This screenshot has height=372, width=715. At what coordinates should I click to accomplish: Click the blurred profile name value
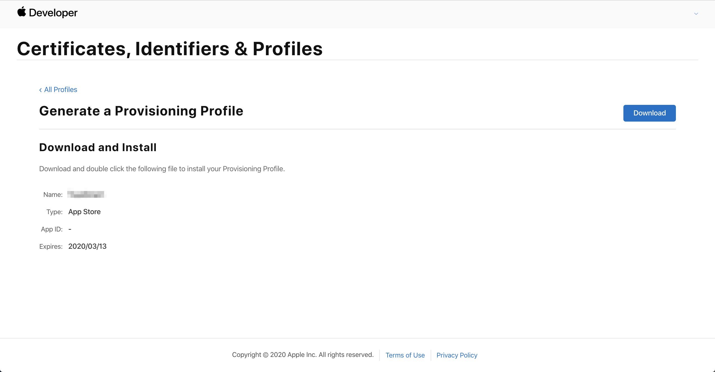[86, 194]
